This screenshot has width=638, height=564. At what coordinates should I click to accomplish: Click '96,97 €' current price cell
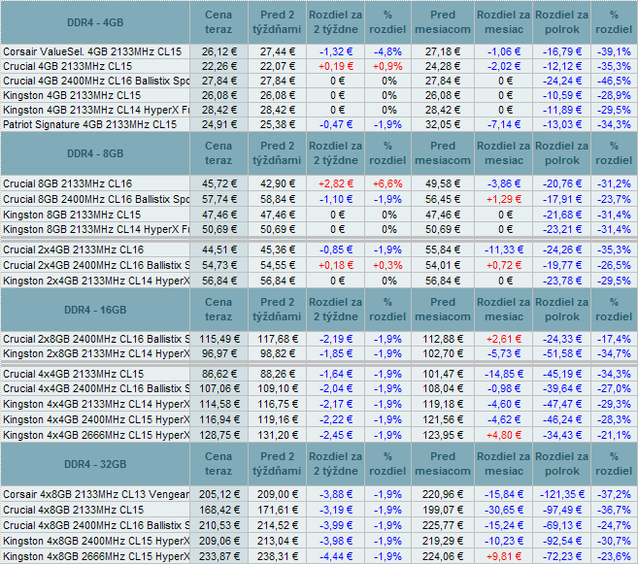218,353
